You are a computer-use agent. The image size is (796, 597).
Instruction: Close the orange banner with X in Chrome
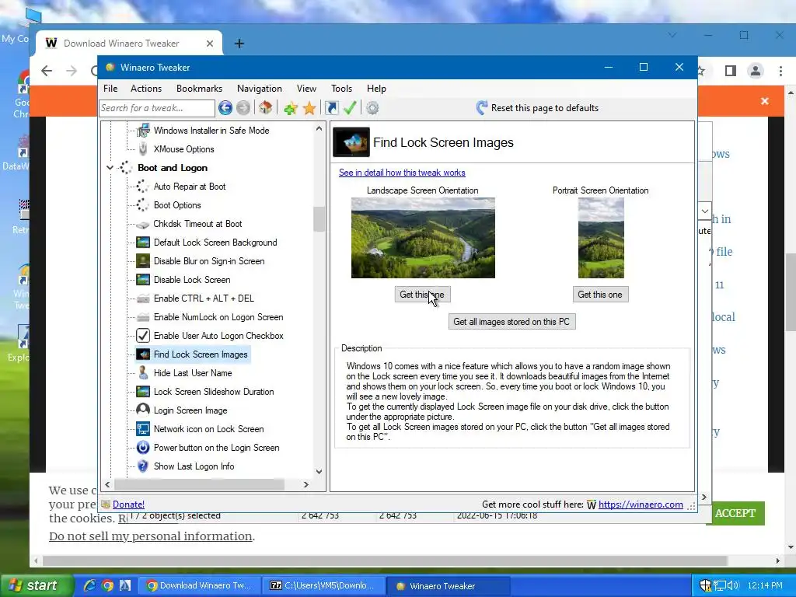[x=765, y=101]
